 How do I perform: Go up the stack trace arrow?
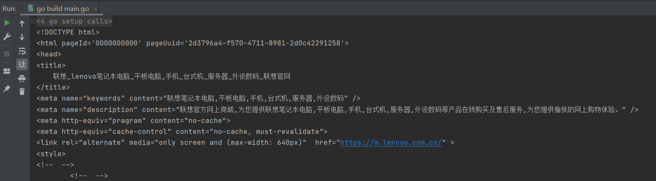tap(22, 24)
